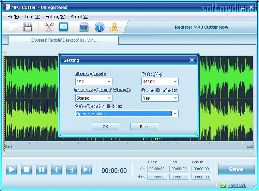This screenshot has height=191, width=259.
Task: Click the Back button in Setting dialog
Action: click(x=144, y=127)
